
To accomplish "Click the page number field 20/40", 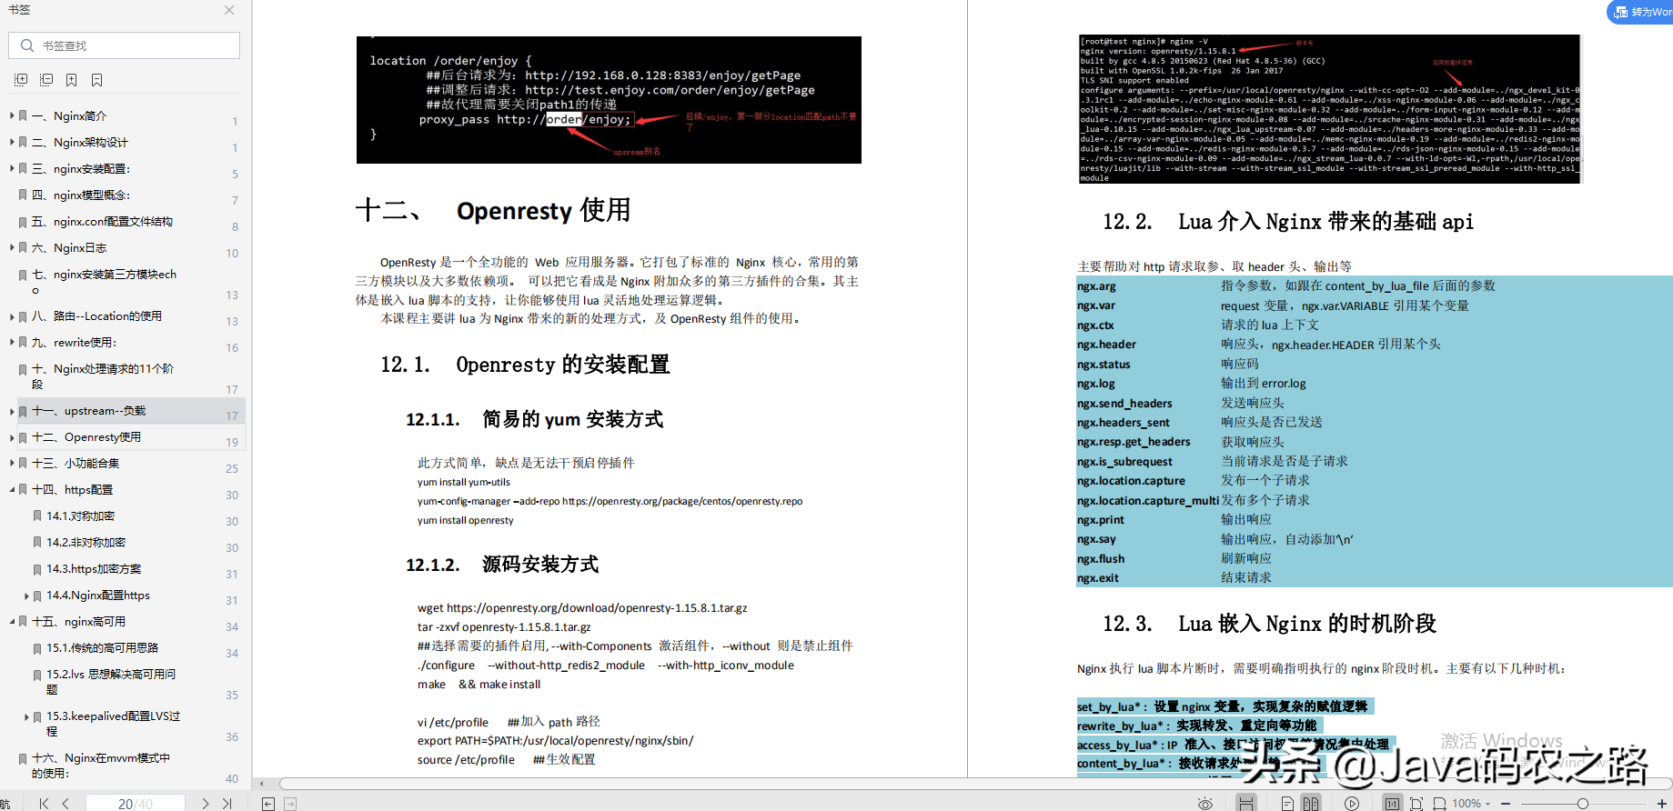I will coord(136,804).
